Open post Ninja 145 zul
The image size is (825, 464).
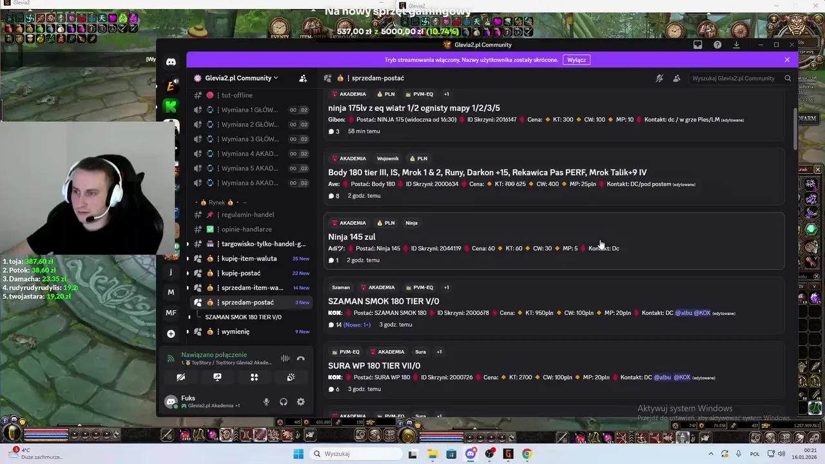click(x=351, y=237)
